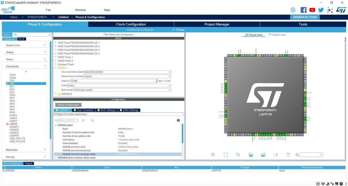Open the Pinout dropdown menu

tap(178, 30)
